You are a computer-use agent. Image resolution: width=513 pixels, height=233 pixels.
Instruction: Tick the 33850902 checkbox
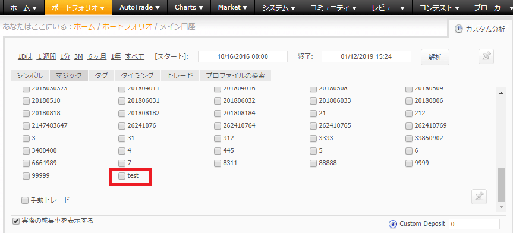[x=409, y=138]
